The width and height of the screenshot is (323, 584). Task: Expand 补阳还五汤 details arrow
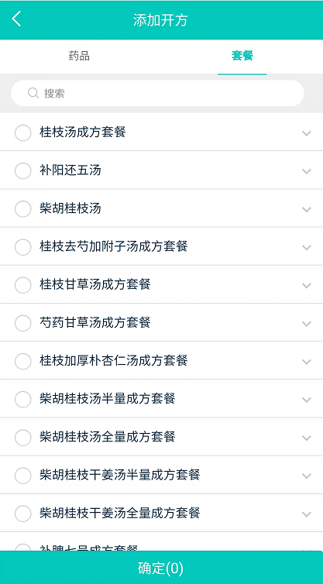pyautogui.click(x=306, y=171)
